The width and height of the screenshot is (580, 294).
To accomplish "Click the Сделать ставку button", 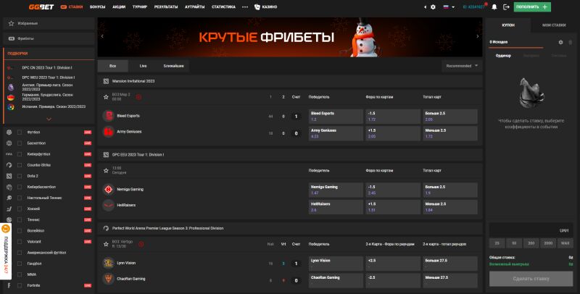I will pos(531,279).
